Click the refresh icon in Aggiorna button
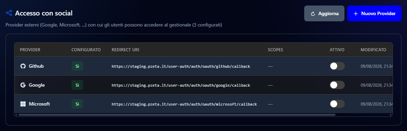This screenshot has width=407, height=131. (x=313, y=13)
